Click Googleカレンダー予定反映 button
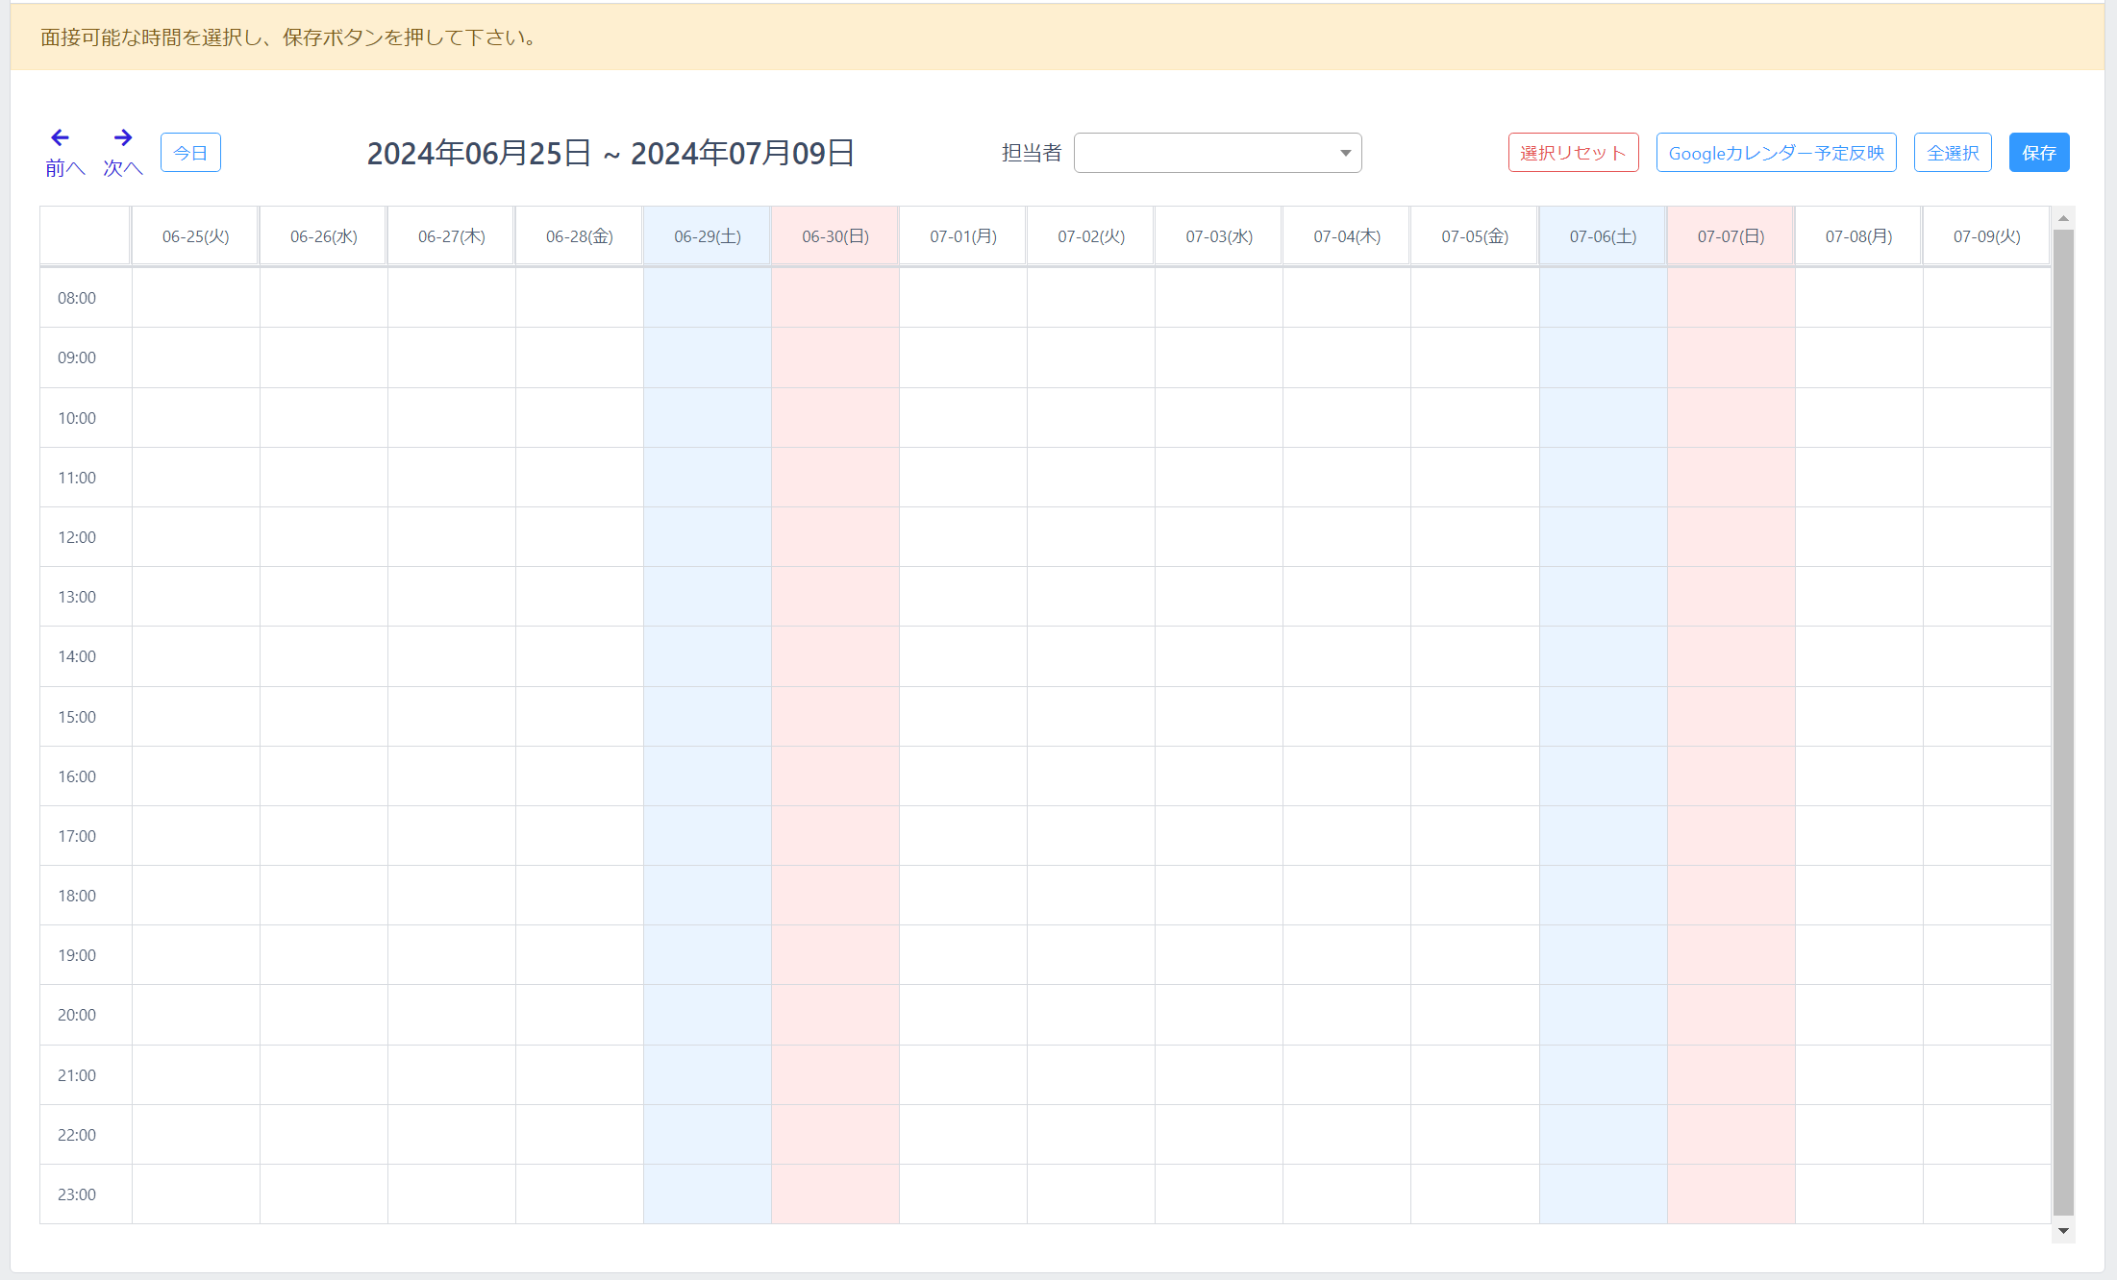The height and width of the screenshot is (1280, 2117). point(1776,153)
